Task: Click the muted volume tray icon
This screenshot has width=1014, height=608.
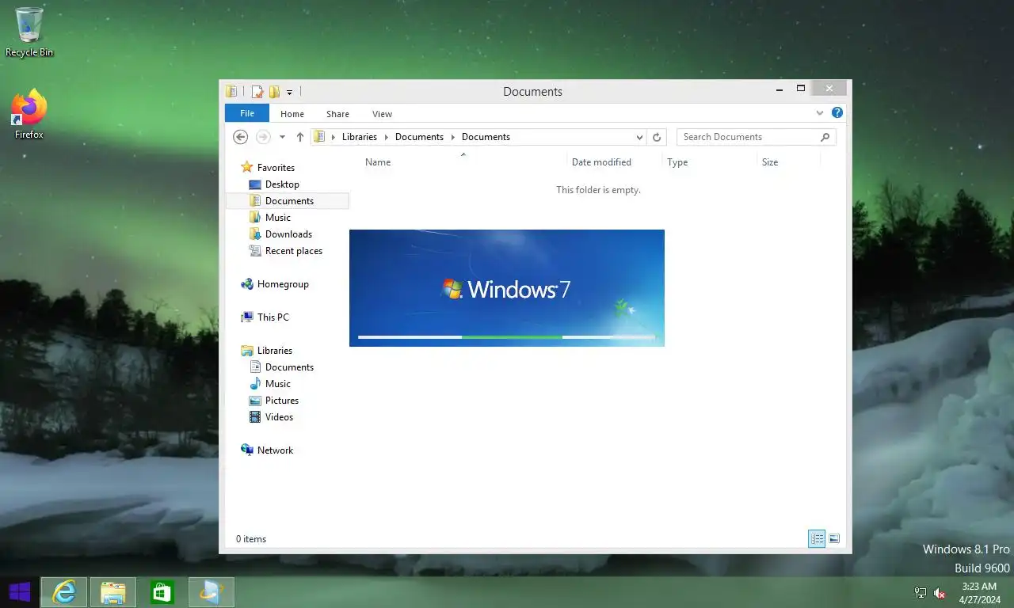Action: coord(940,593)
